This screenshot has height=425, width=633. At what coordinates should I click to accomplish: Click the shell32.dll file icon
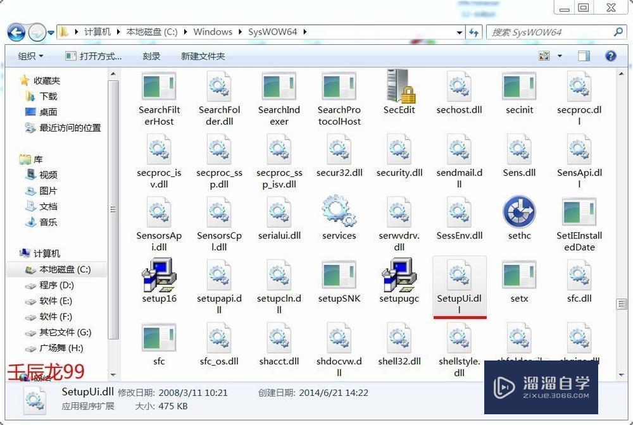(x=399, y=339)
